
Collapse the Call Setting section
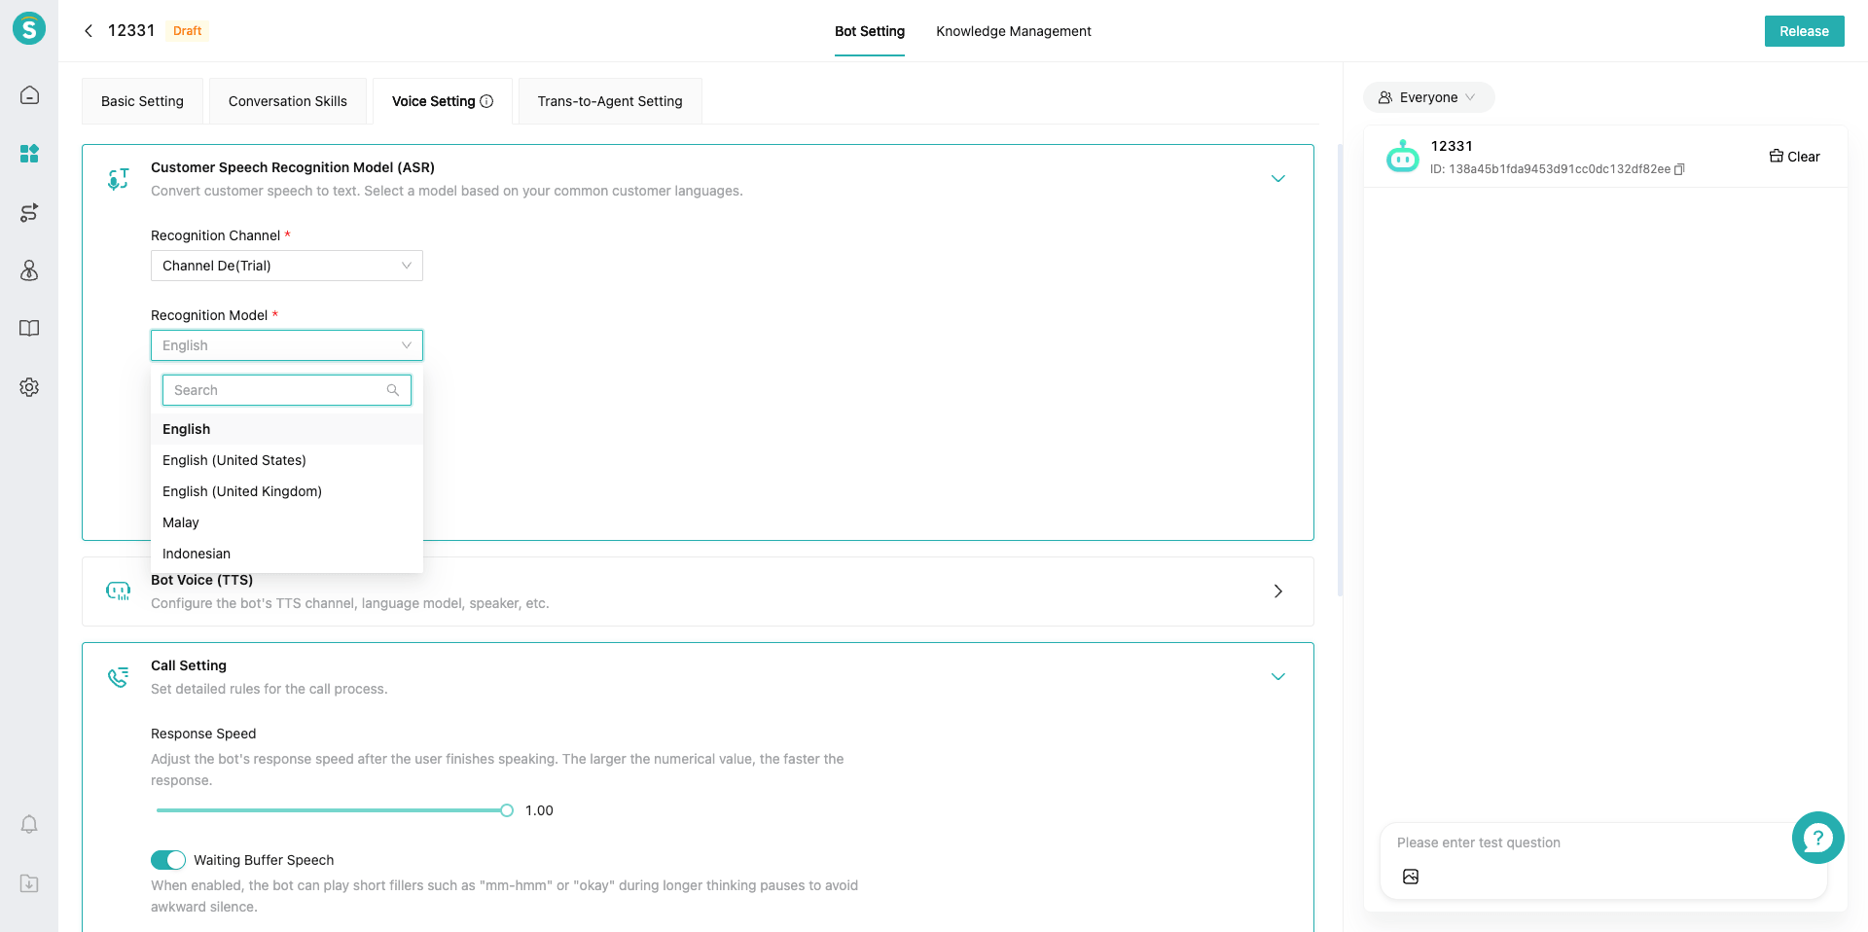[1278, 677]
